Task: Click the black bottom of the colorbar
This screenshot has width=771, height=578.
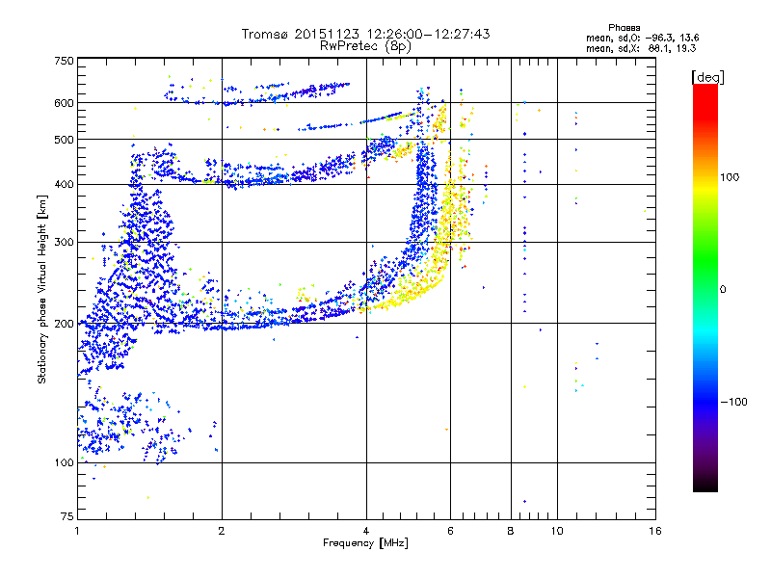Action: coord(705,486)
